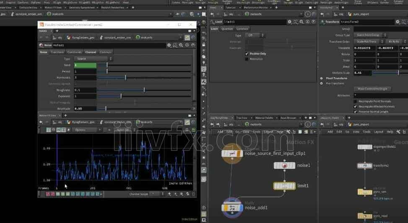The width and height of the screenshot is (408, 223).
Task: Click back arrow in Motion FX View pane
Action: point(41,122)
